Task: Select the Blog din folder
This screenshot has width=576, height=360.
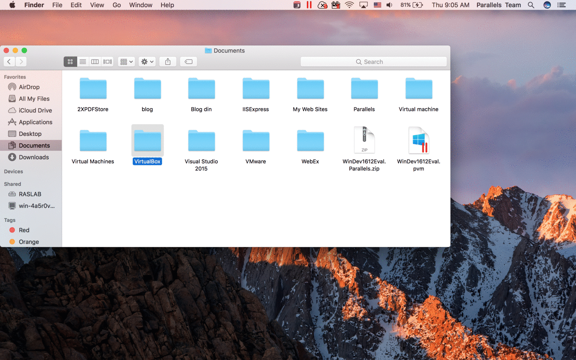Action: pos(202,89)
